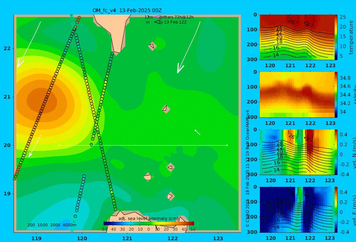Click the temperature color scale bar
Image resolution: width=356 pixels, height=242 pixels.
point(336,37)
